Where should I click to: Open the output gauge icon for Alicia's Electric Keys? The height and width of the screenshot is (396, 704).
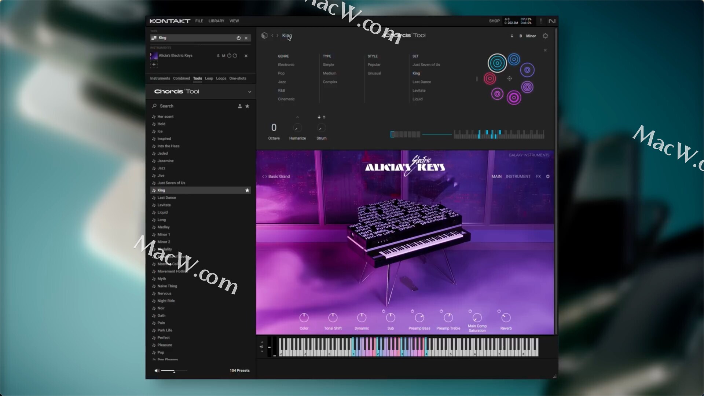pyautogui.click(x=235, y=56)
